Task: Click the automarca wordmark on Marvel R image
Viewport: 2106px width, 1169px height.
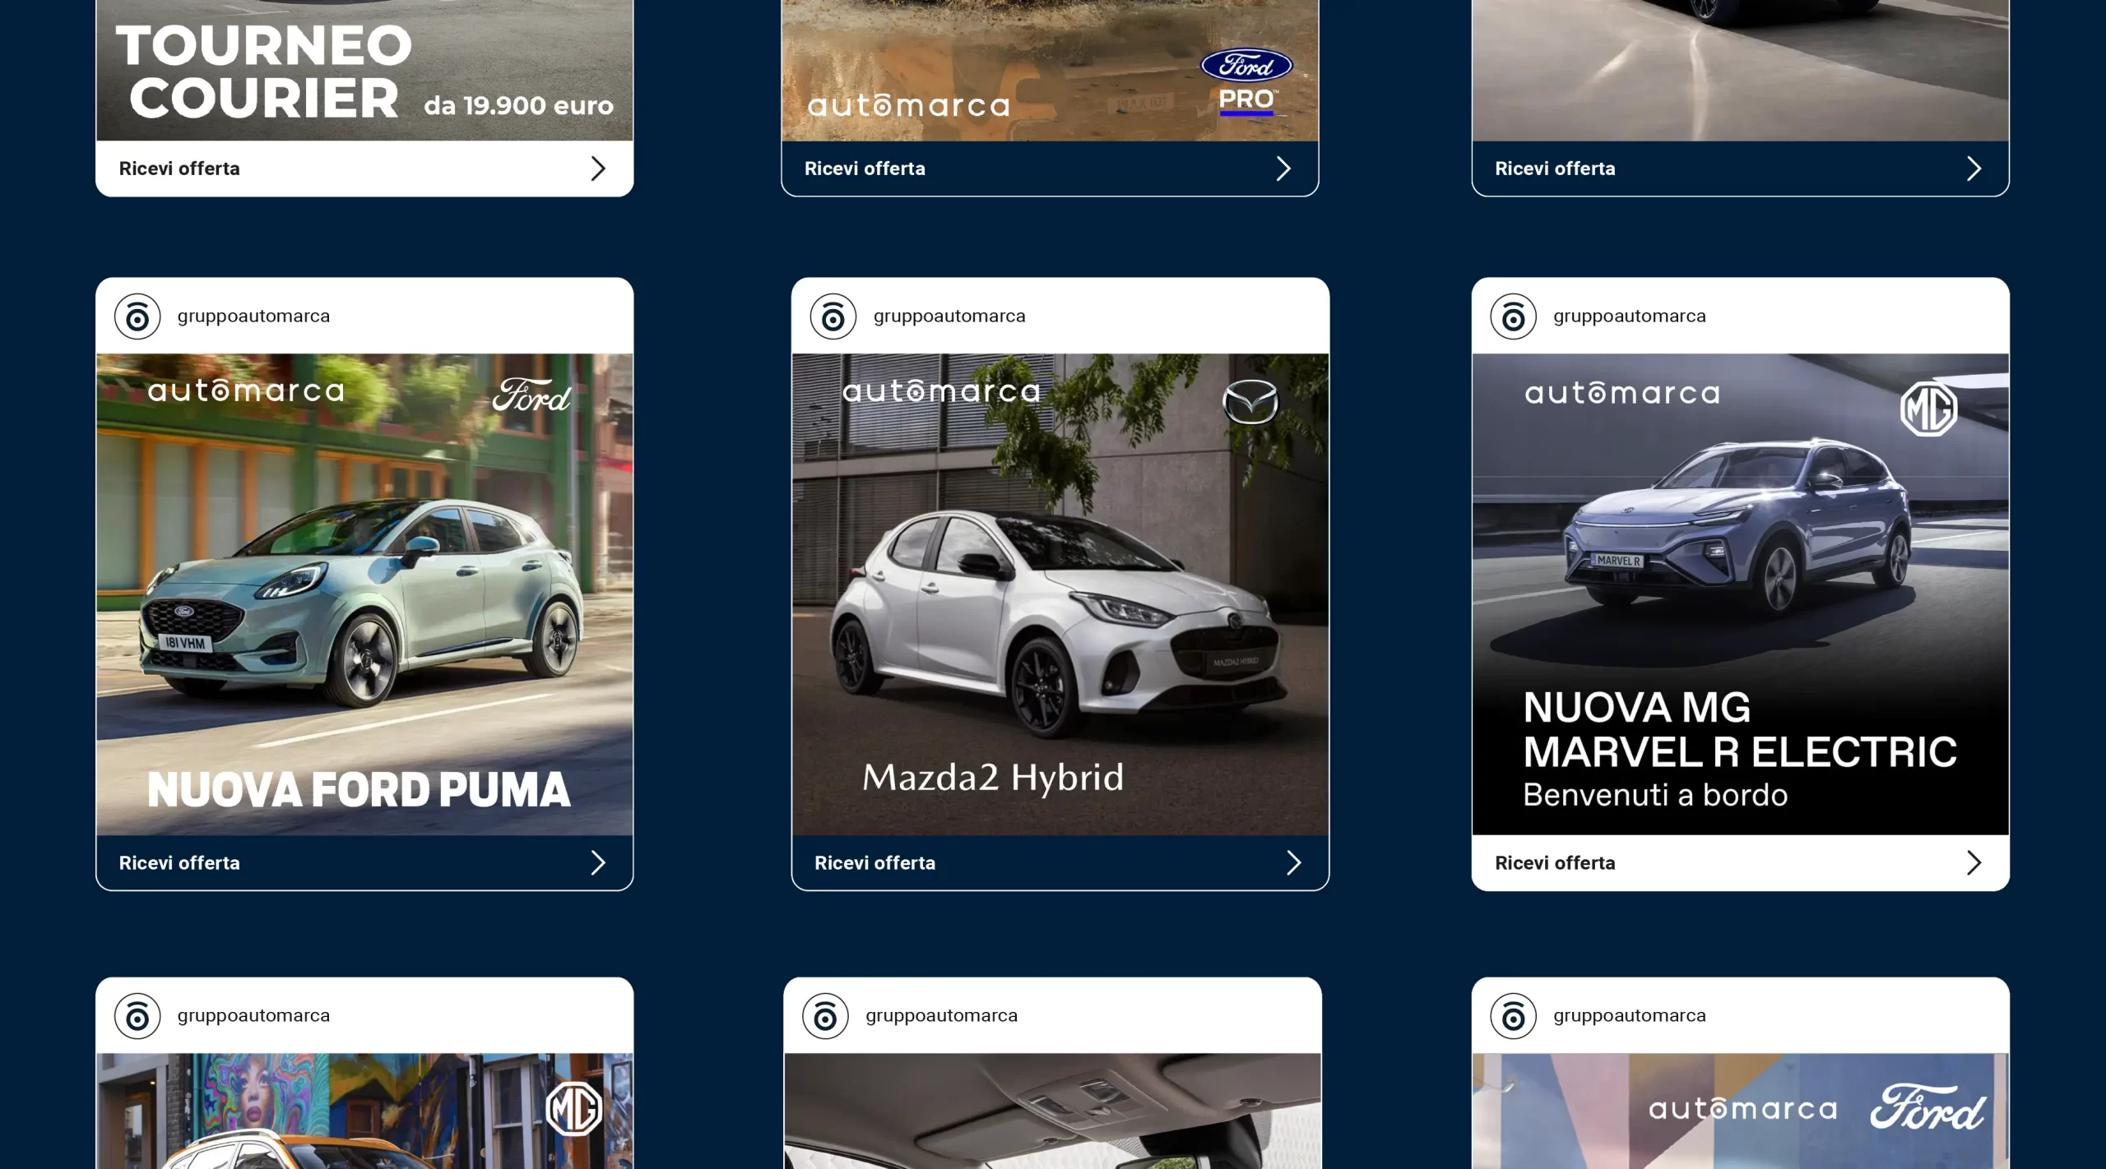Action: tap(1621, 393)
